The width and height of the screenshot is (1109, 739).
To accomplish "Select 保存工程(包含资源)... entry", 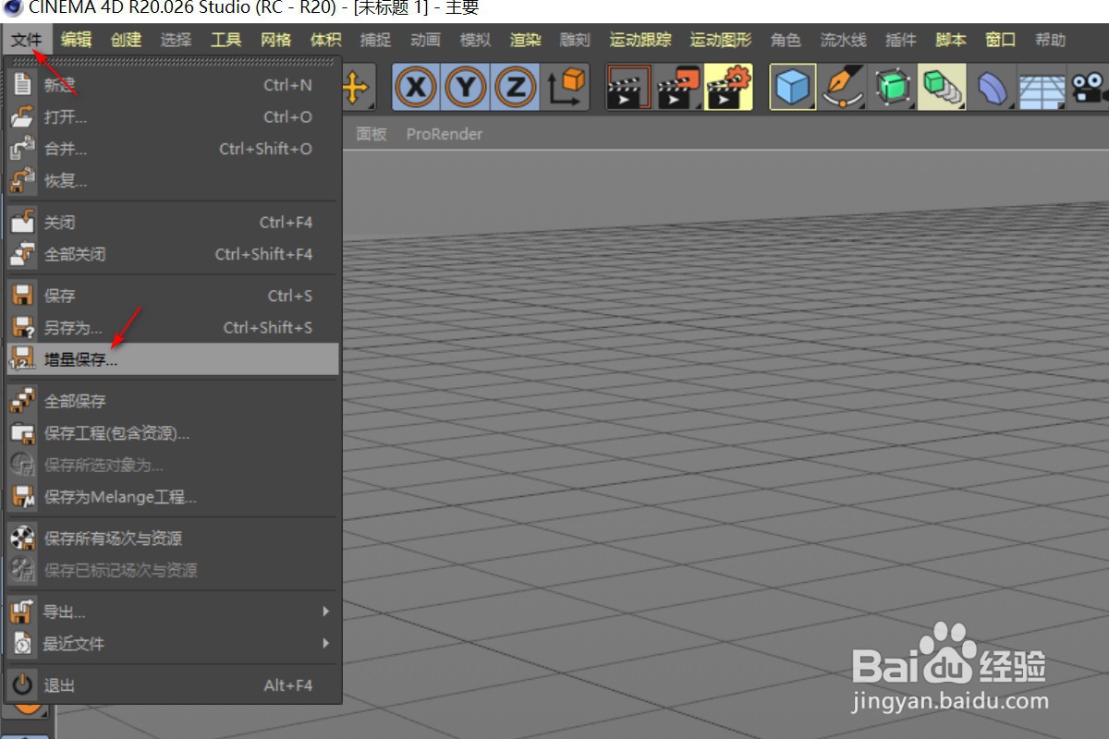I will 174,433.
